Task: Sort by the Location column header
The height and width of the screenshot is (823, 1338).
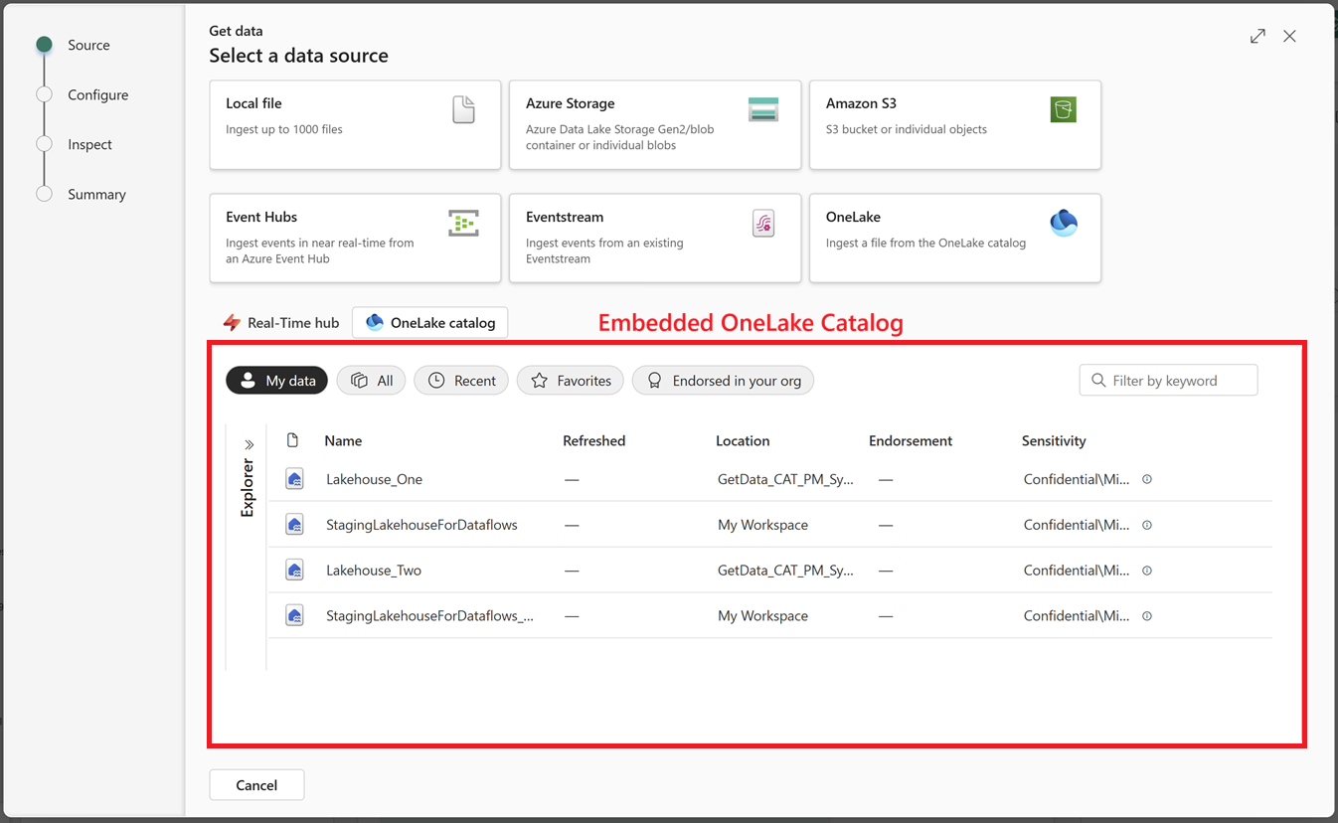Action: pyautogui.click(x=743, y=440)
